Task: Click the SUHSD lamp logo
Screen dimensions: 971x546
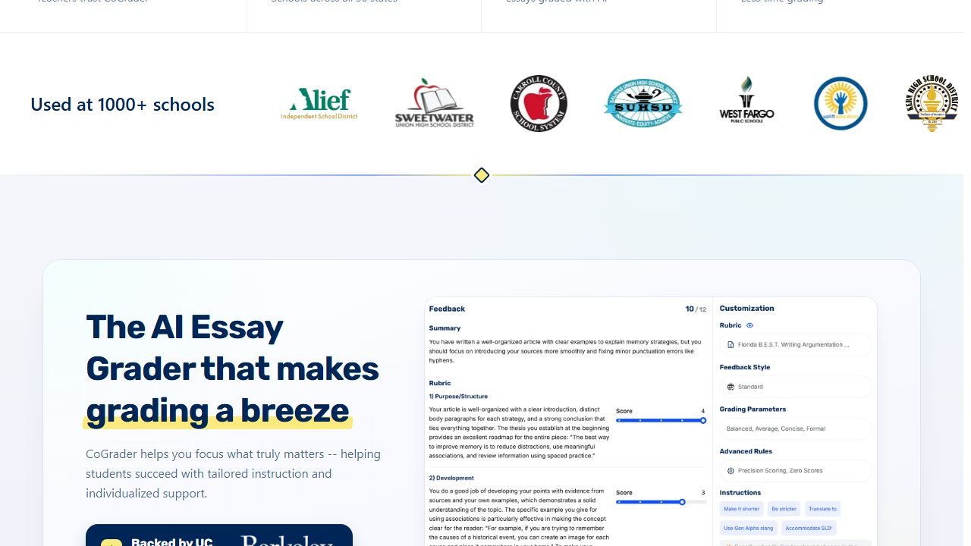Action: (x=643, y=104)
